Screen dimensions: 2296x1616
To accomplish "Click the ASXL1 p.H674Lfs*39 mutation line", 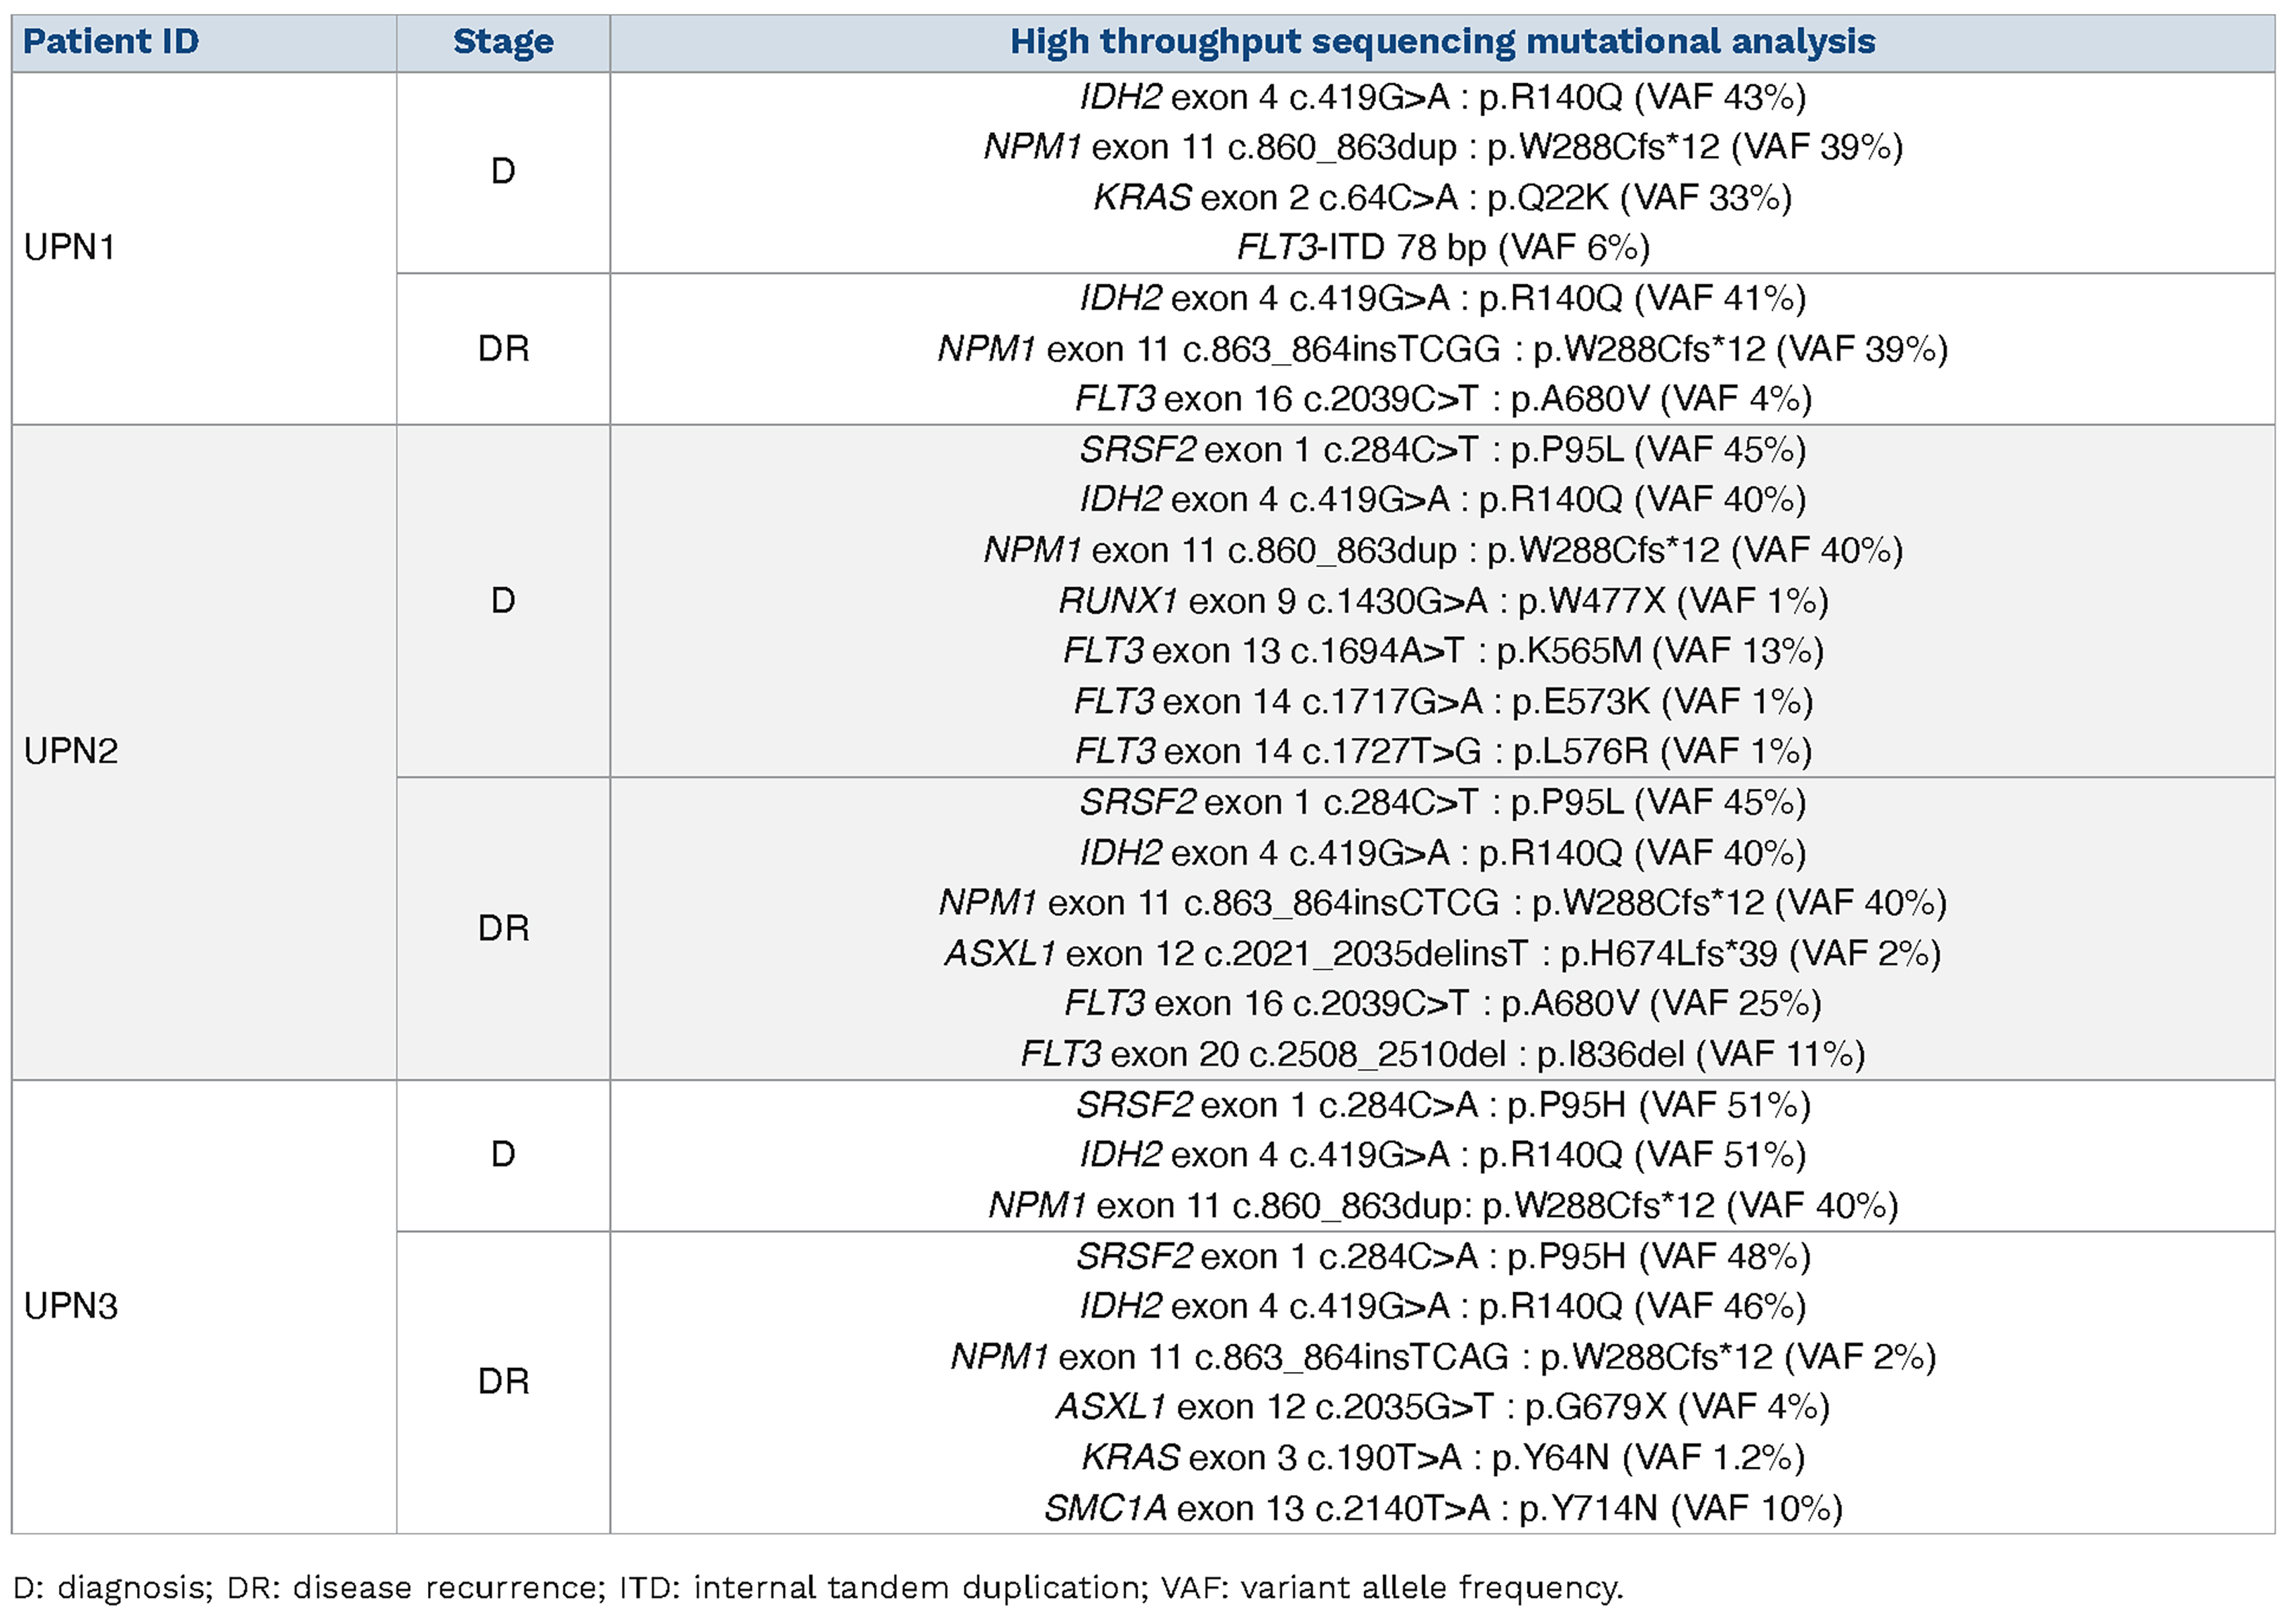I will (1442, 953).
